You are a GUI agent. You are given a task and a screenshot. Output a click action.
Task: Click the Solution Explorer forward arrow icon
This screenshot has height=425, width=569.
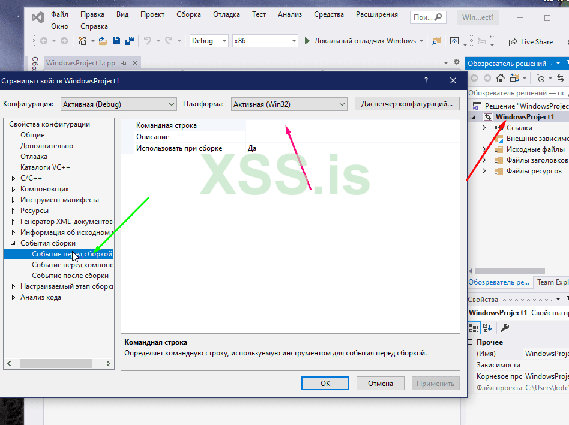point(487,78)
